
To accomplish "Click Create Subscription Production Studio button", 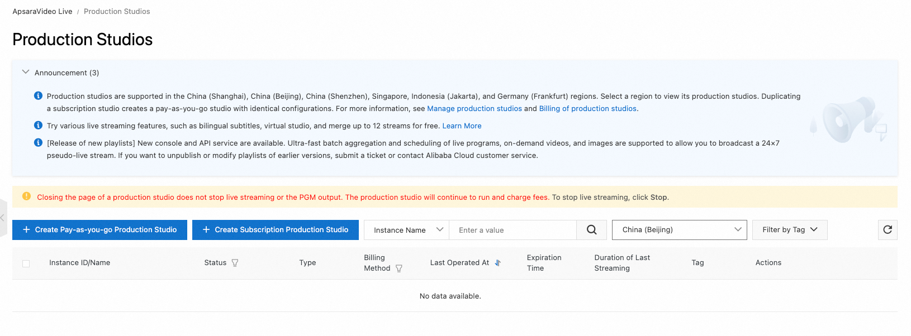I will pyautogui.click(x=275, y=230).
